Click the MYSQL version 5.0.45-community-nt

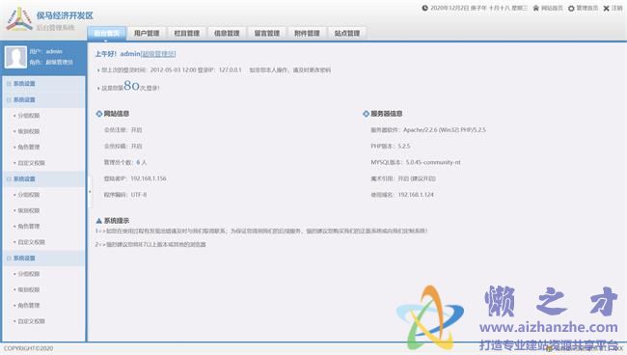(433, 162)
